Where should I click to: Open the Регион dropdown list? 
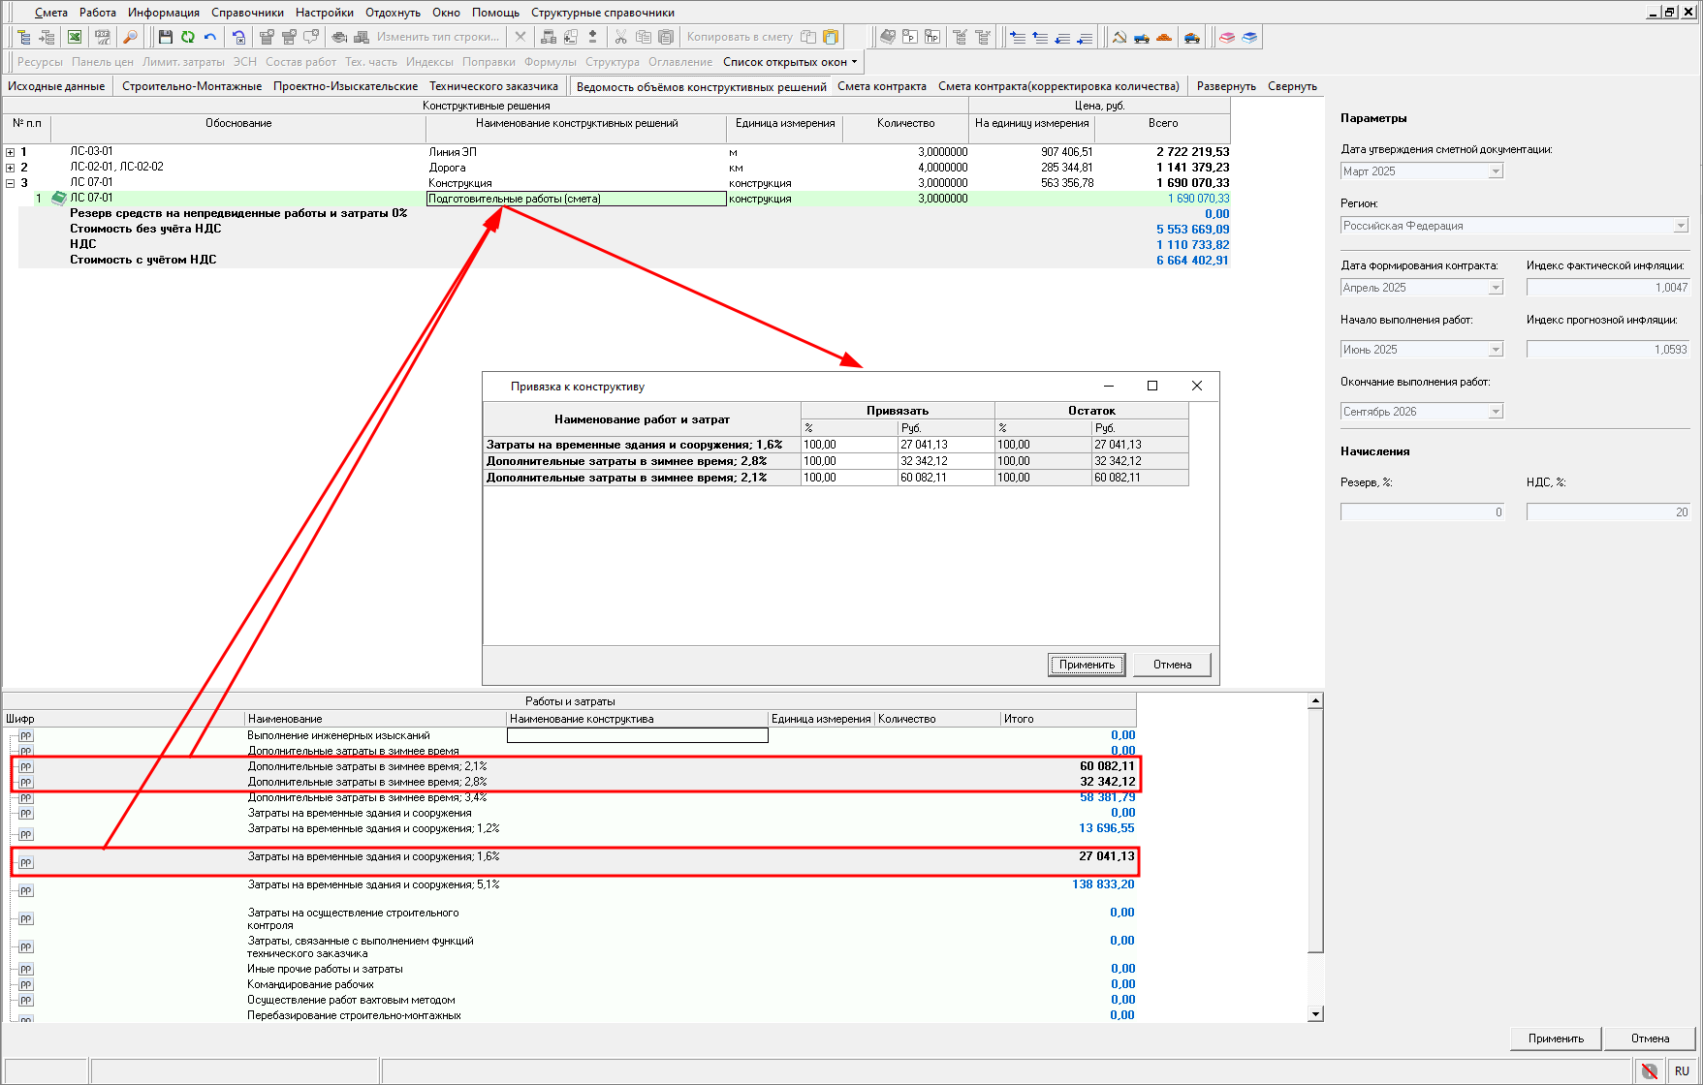[x=1681, y=226]
